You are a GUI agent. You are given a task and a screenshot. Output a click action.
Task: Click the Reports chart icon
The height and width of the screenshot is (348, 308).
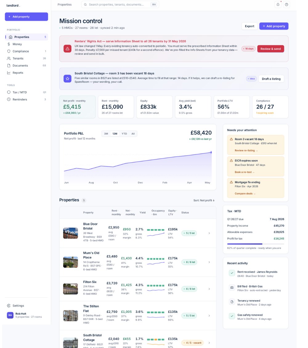tap(9, 73)
